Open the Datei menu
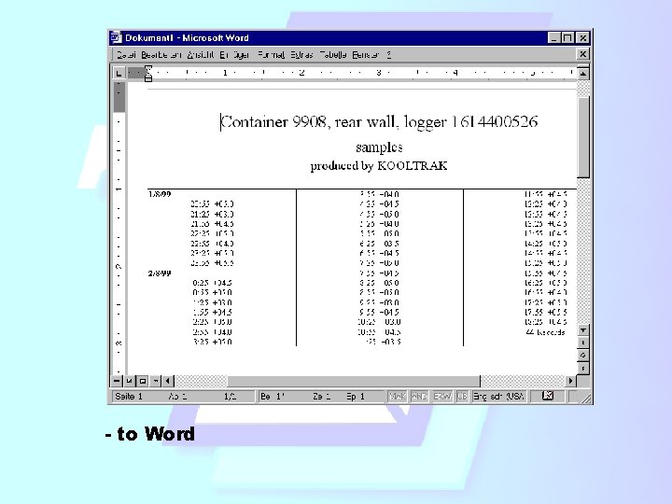Viewport: 672px width, 504px height. coord(126,55)
